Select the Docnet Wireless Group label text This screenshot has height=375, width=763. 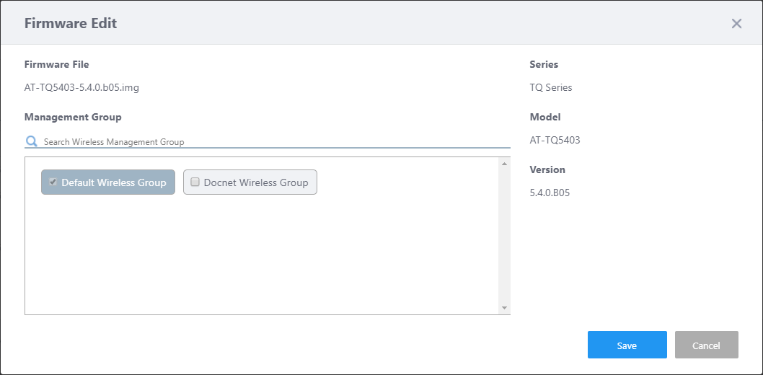click(256, 183)
